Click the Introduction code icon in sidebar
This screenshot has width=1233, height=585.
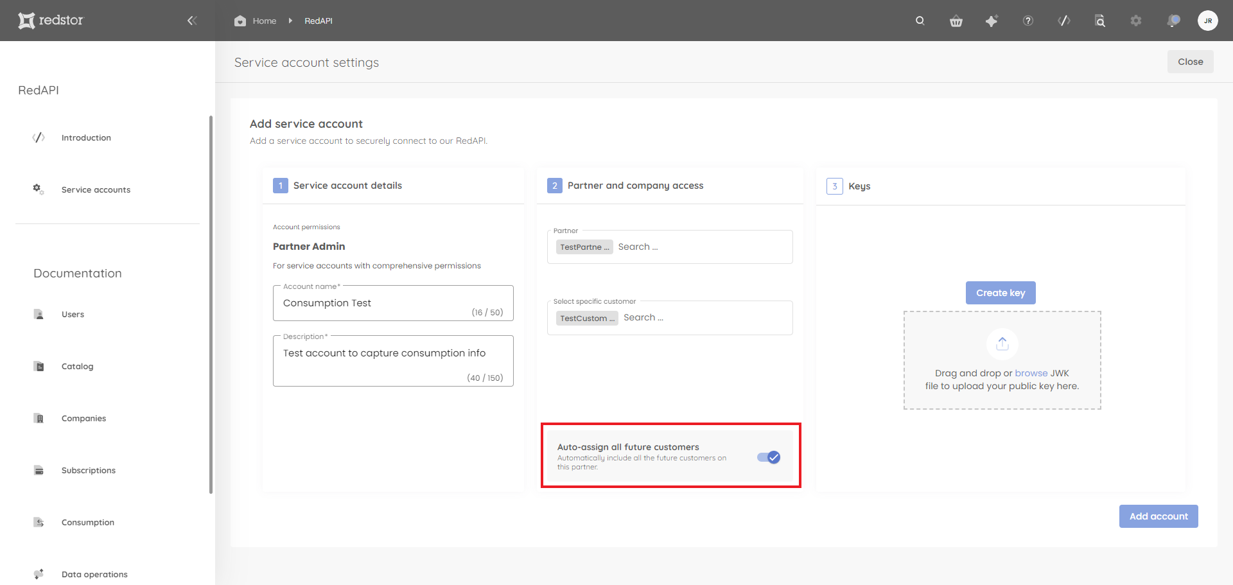coord(39,137)
